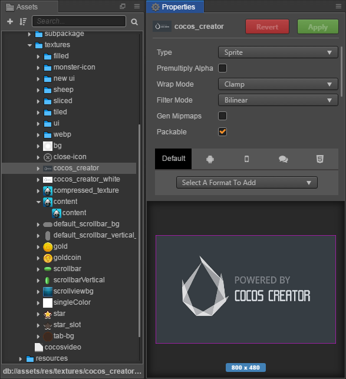Open Select A Format To Add dropdown

click(x=246, y=183)
